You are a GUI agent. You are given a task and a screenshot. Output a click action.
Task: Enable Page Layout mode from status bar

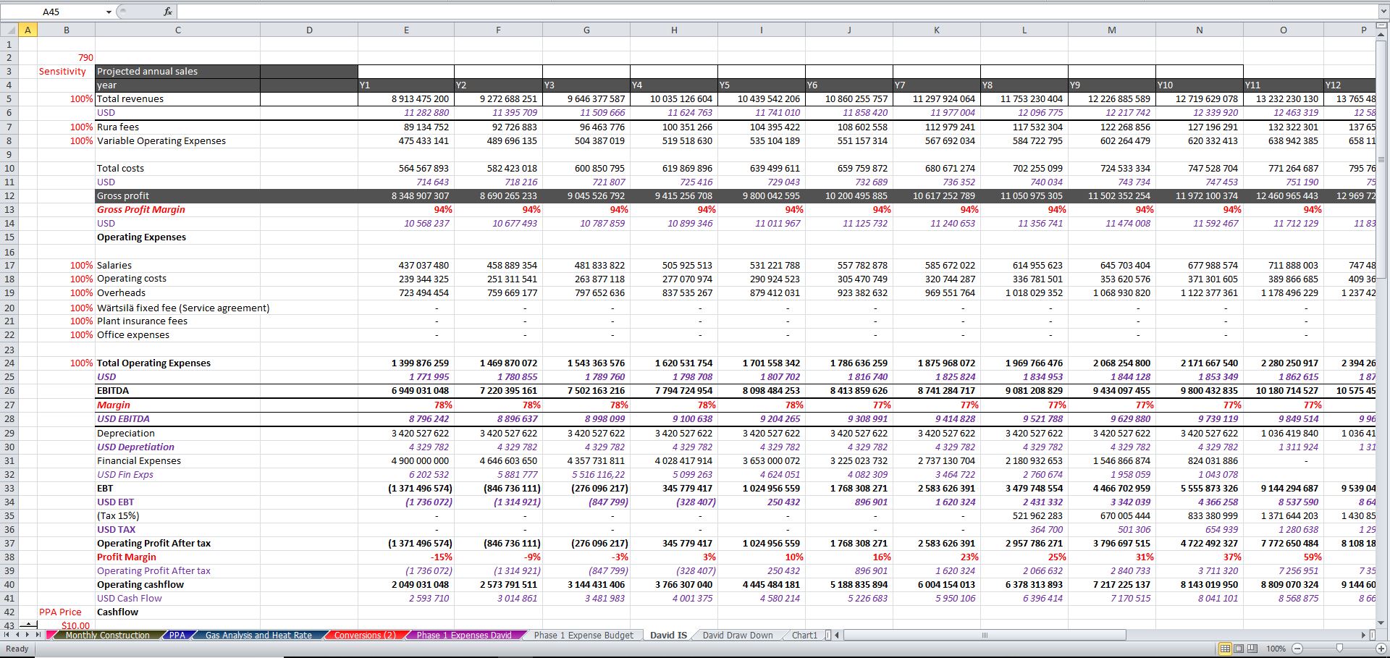(x=1238, y=649)
